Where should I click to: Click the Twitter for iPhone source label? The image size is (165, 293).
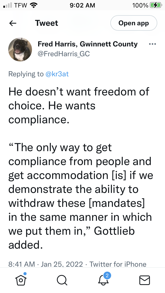[118, 264]
